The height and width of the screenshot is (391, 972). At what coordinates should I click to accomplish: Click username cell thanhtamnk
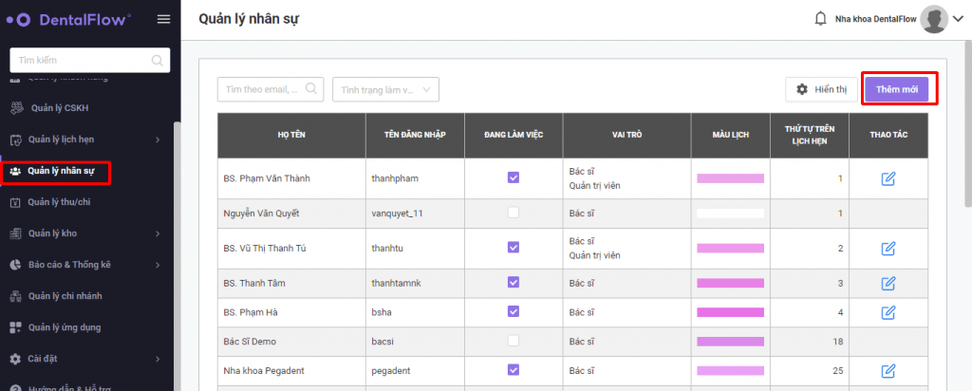tap(415, 283)
